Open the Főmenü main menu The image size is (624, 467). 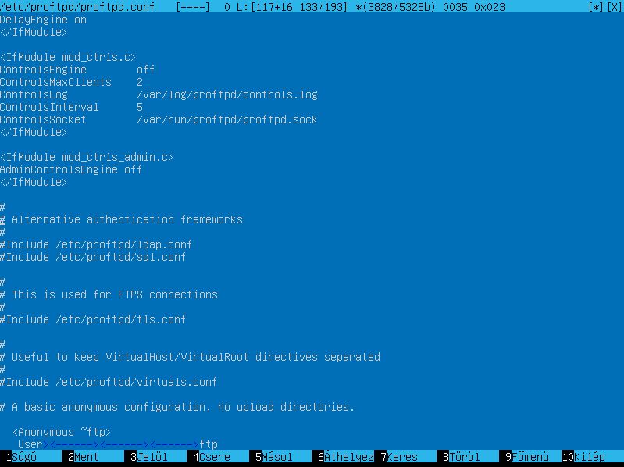530,457
